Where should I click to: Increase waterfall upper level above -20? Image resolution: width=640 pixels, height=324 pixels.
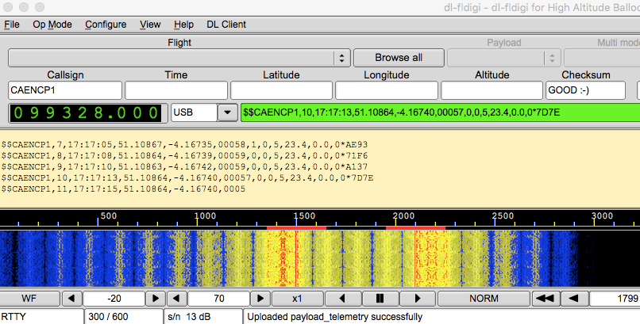[x=156, y=299]
